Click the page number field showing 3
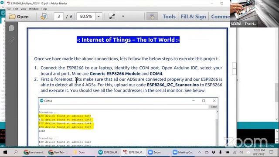Image resolution: width=279 pixels, height=157 pixels. [x=59, y=17]
